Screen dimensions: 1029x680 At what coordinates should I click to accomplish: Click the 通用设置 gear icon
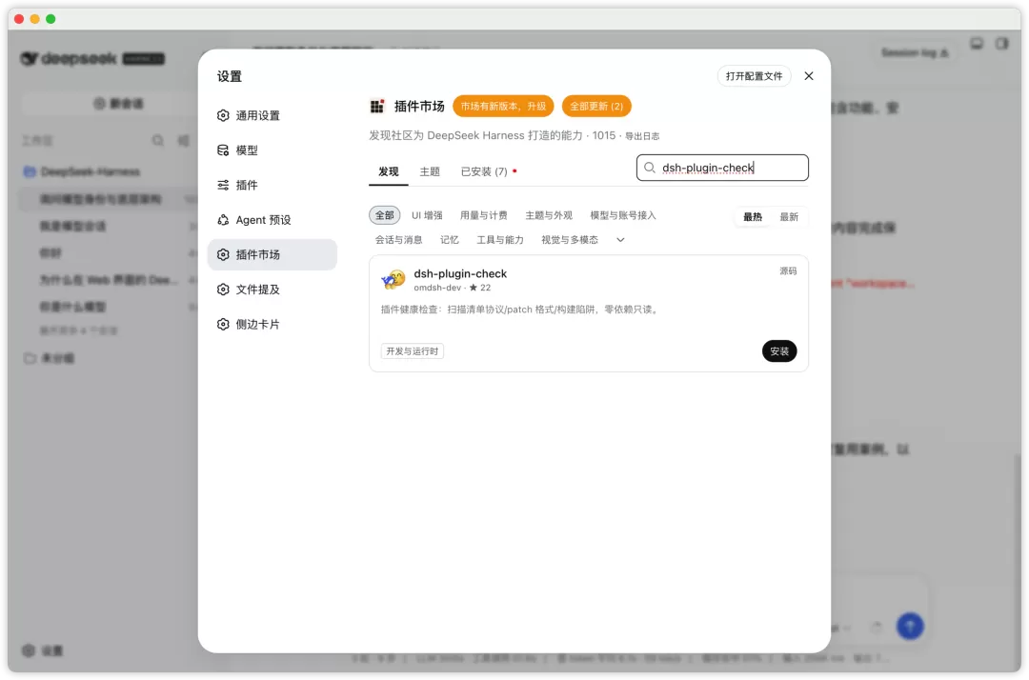point(223,115)
